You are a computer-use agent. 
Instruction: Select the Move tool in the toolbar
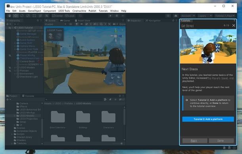(15, 16)
